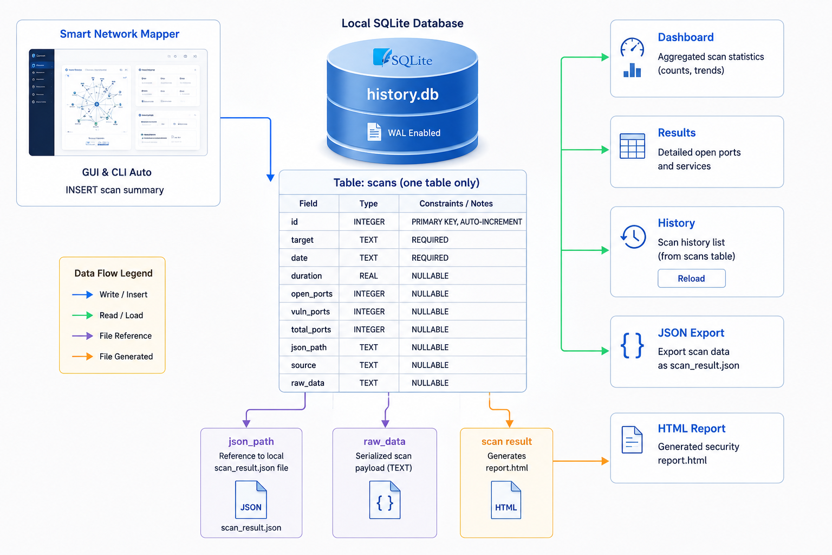Open the Dashboard card title
The image size is (832, 555).
pyautogui.click(x=686, y=37)
